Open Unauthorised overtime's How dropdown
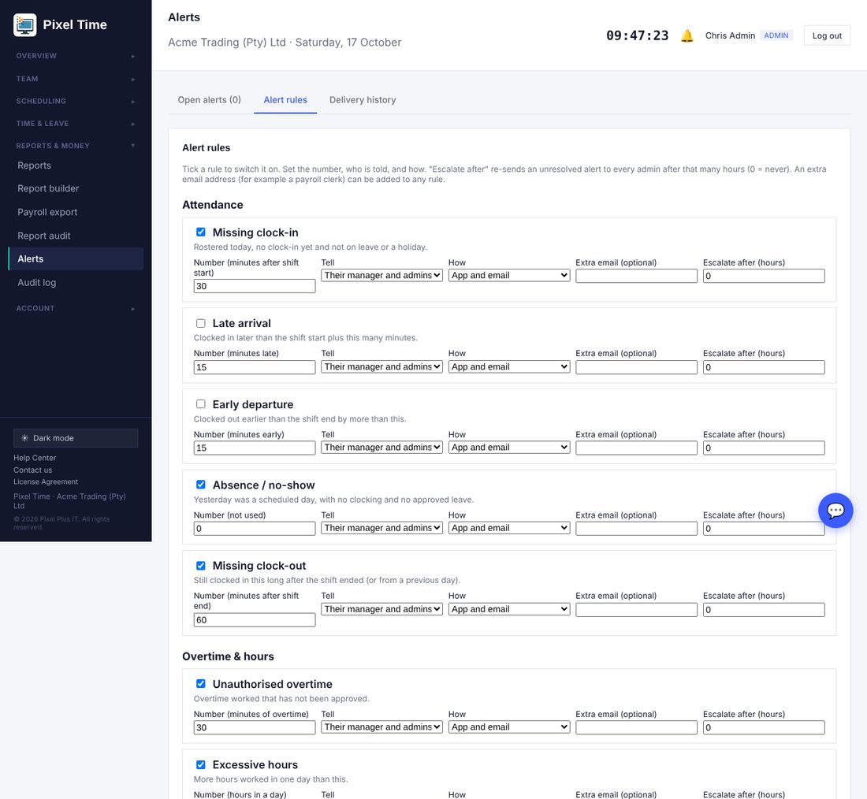 tap(508, 727)
